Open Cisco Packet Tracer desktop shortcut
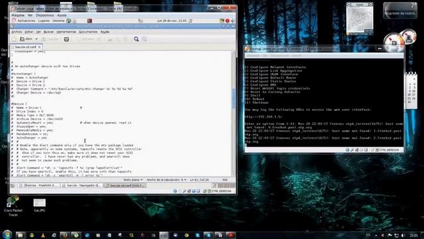This screenshot has width=424, height=239. pos(13,206)
